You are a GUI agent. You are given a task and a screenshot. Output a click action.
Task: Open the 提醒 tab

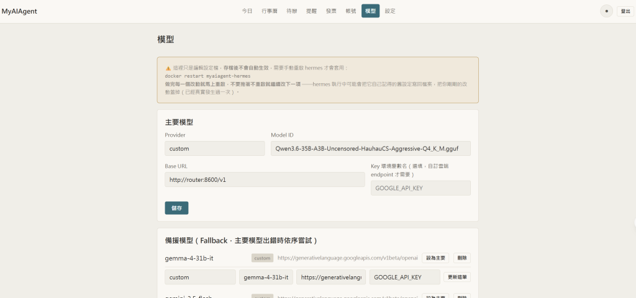[311, 11]
